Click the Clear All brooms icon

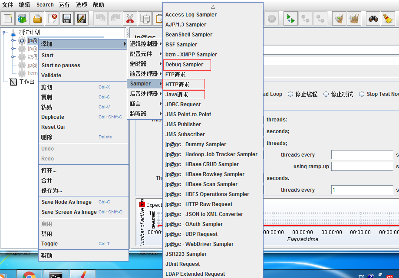[x=354, y=19]
